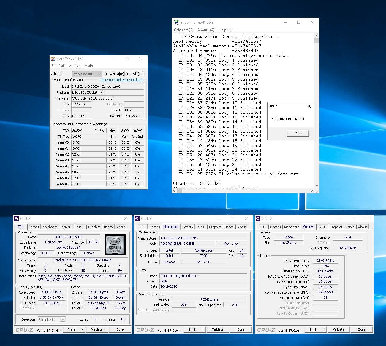Switch to About tab in CPU window
Screen dimensions: 386x346
tap(121, 227)
